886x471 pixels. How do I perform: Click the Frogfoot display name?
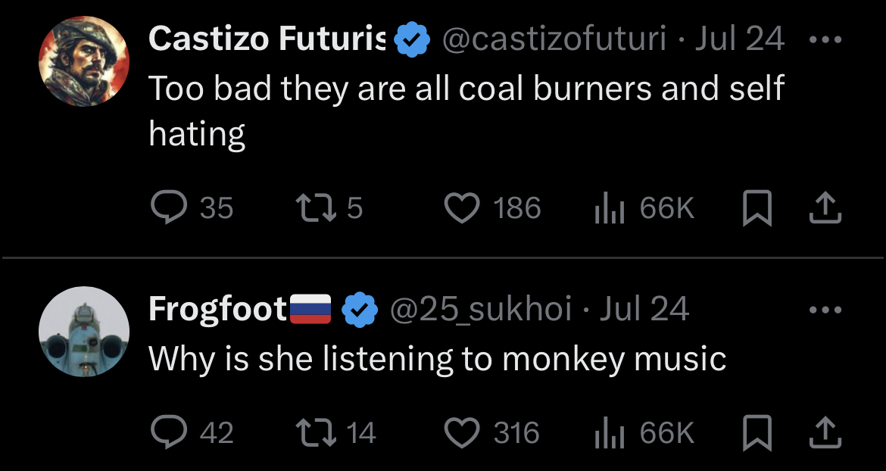point(217,309)
